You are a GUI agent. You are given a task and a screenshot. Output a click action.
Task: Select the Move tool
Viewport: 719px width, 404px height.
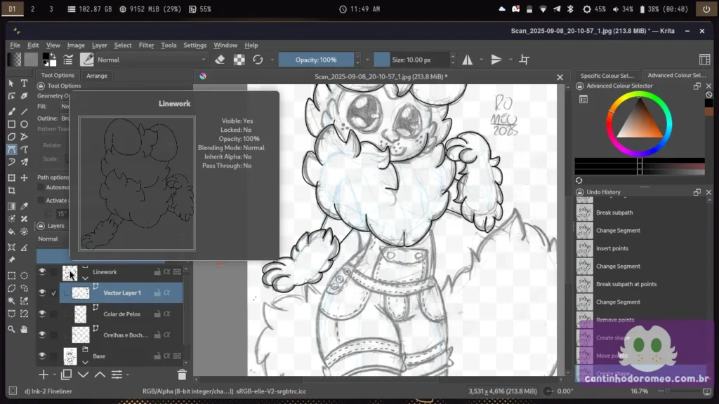pyautogui.click(x=25, y=177)
